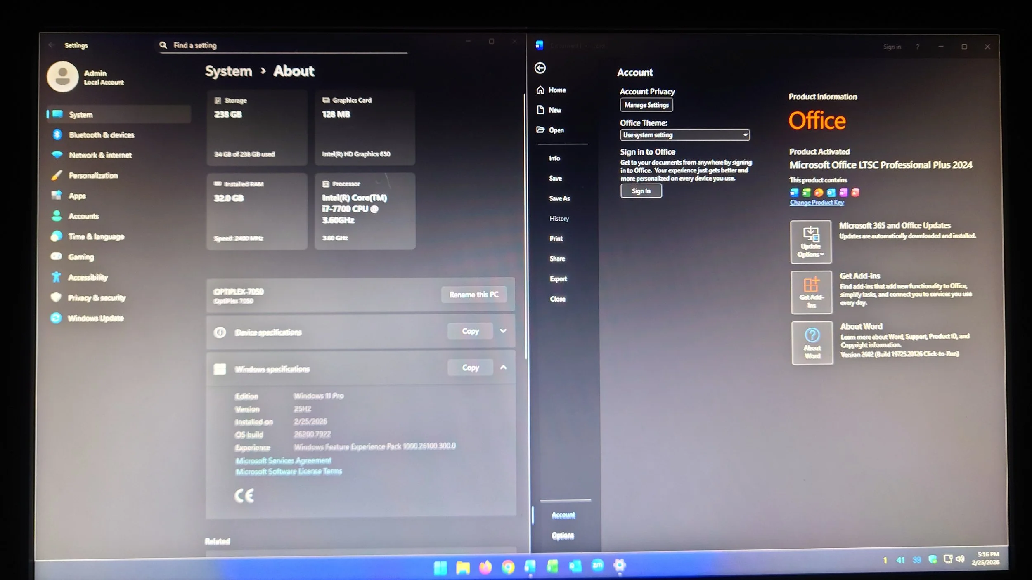
Task: Click the Manage Settings button
Action: coord(646,105)
